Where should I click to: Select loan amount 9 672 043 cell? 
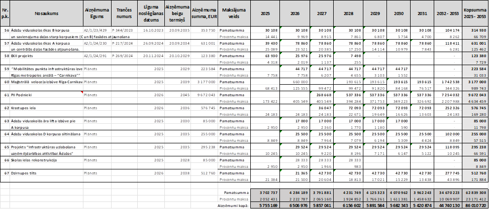coord(203,94)
